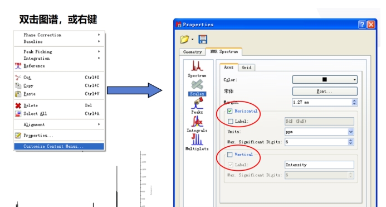386x207 pixels.
Task: Open the Multiplets section icon
Action: coord(197,139)
